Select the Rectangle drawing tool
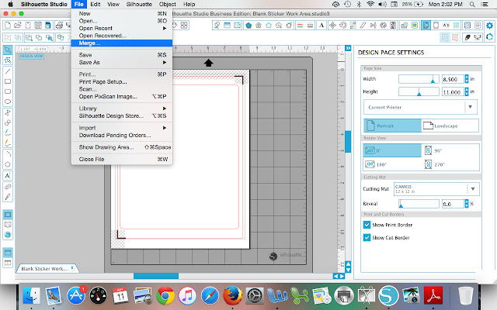This screenshot has width=497, height=310. pyautogui.click(x=8, y=81)
